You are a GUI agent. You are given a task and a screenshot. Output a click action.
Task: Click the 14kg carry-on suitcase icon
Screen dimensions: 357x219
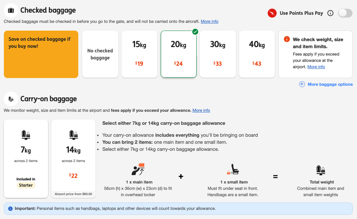tap(73, 134)
